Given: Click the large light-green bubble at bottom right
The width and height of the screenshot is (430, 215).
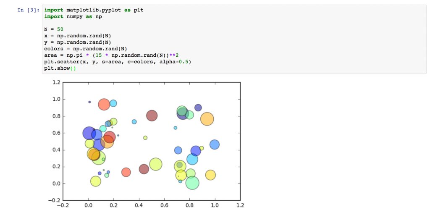Looking at the screenshot, I should [x=192, y=183].
